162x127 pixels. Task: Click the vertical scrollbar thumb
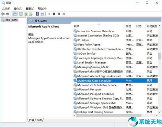point(159,56)
